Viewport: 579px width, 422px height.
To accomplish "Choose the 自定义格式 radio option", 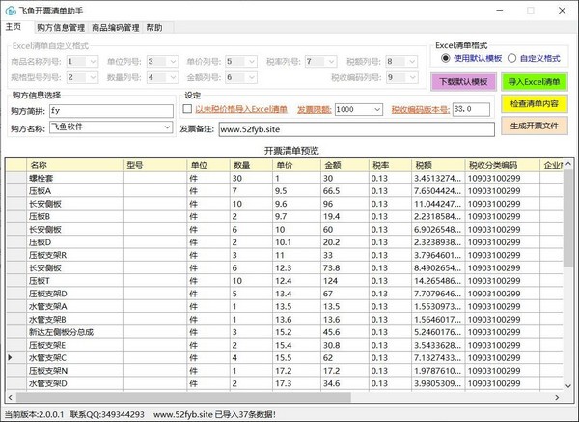I will [511, 59].
